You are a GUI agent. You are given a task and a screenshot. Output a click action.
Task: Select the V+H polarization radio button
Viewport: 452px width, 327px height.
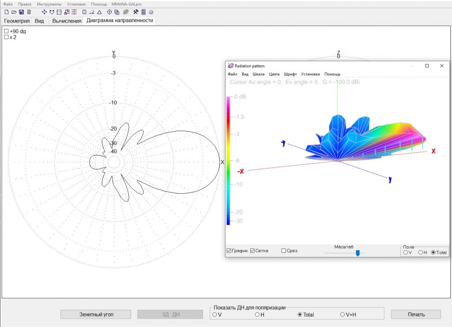pos(343,315)
